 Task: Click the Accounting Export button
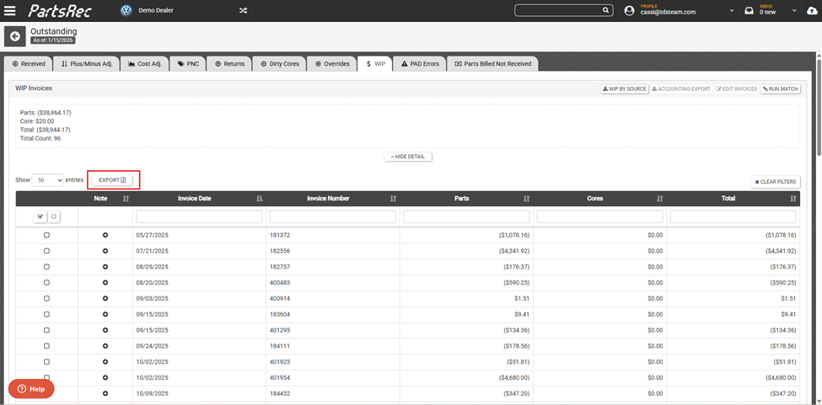coord(681,89)
